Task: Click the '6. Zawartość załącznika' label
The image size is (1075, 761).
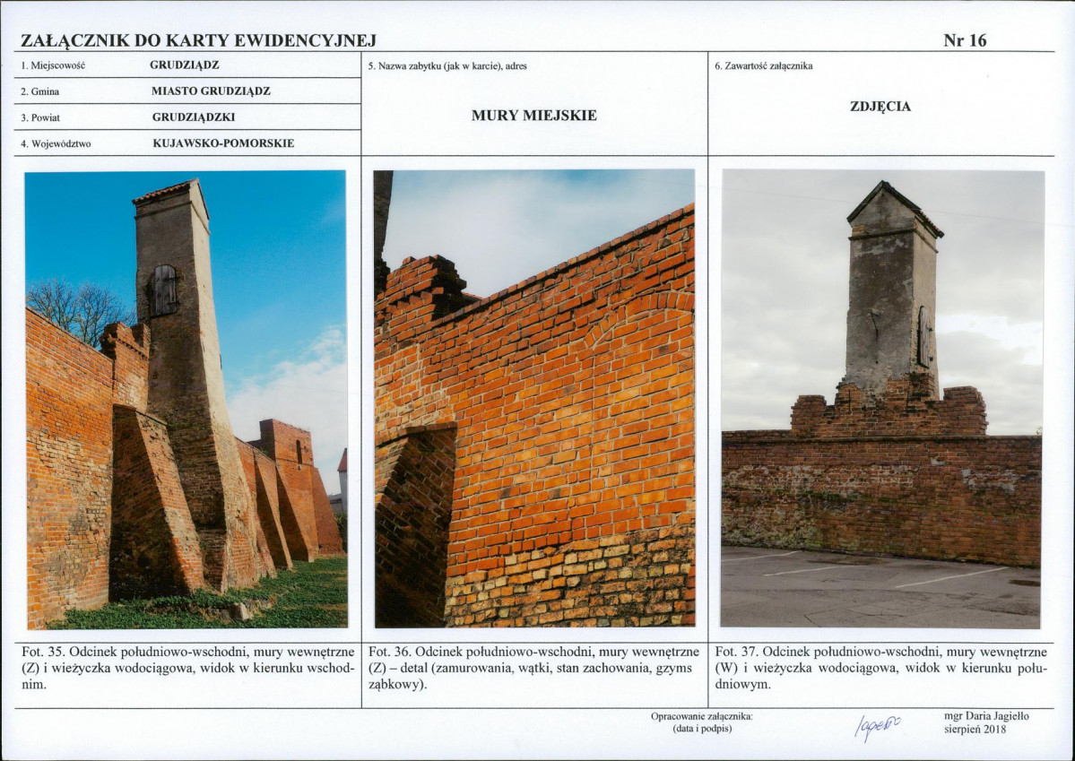Action: click(x=763, y=66)
